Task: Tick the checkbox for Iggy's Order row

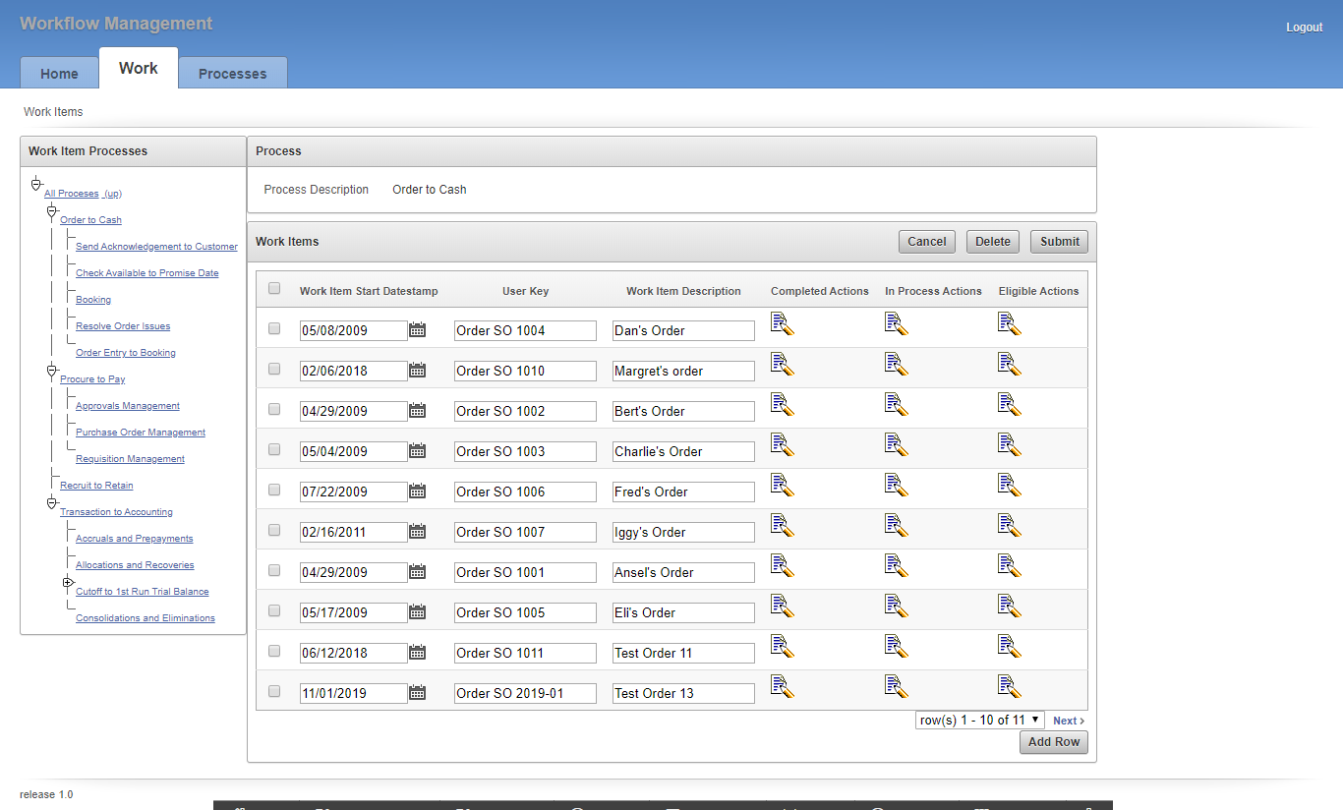Action: pos(274,530)
